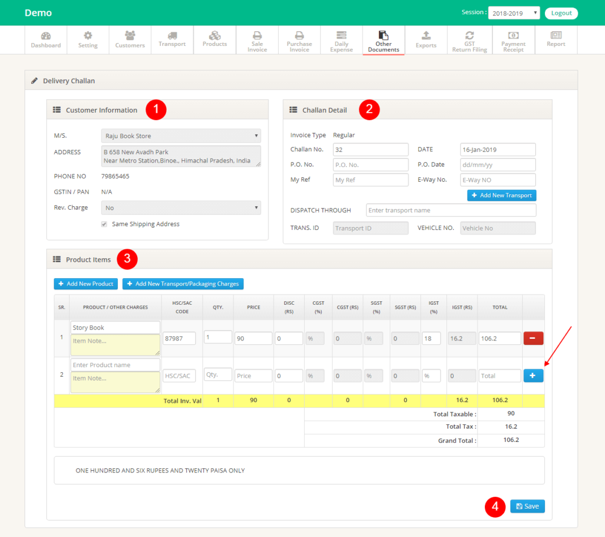Uncheck the Same Shipping Address checkbox
Screen dimensions: 605x537
[104, 224]
